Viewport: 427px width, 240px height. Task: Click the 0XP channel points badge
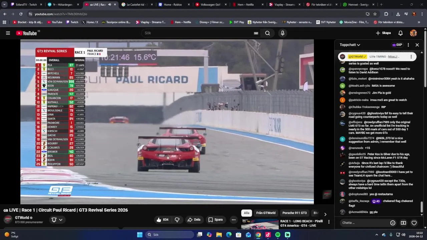397,45
